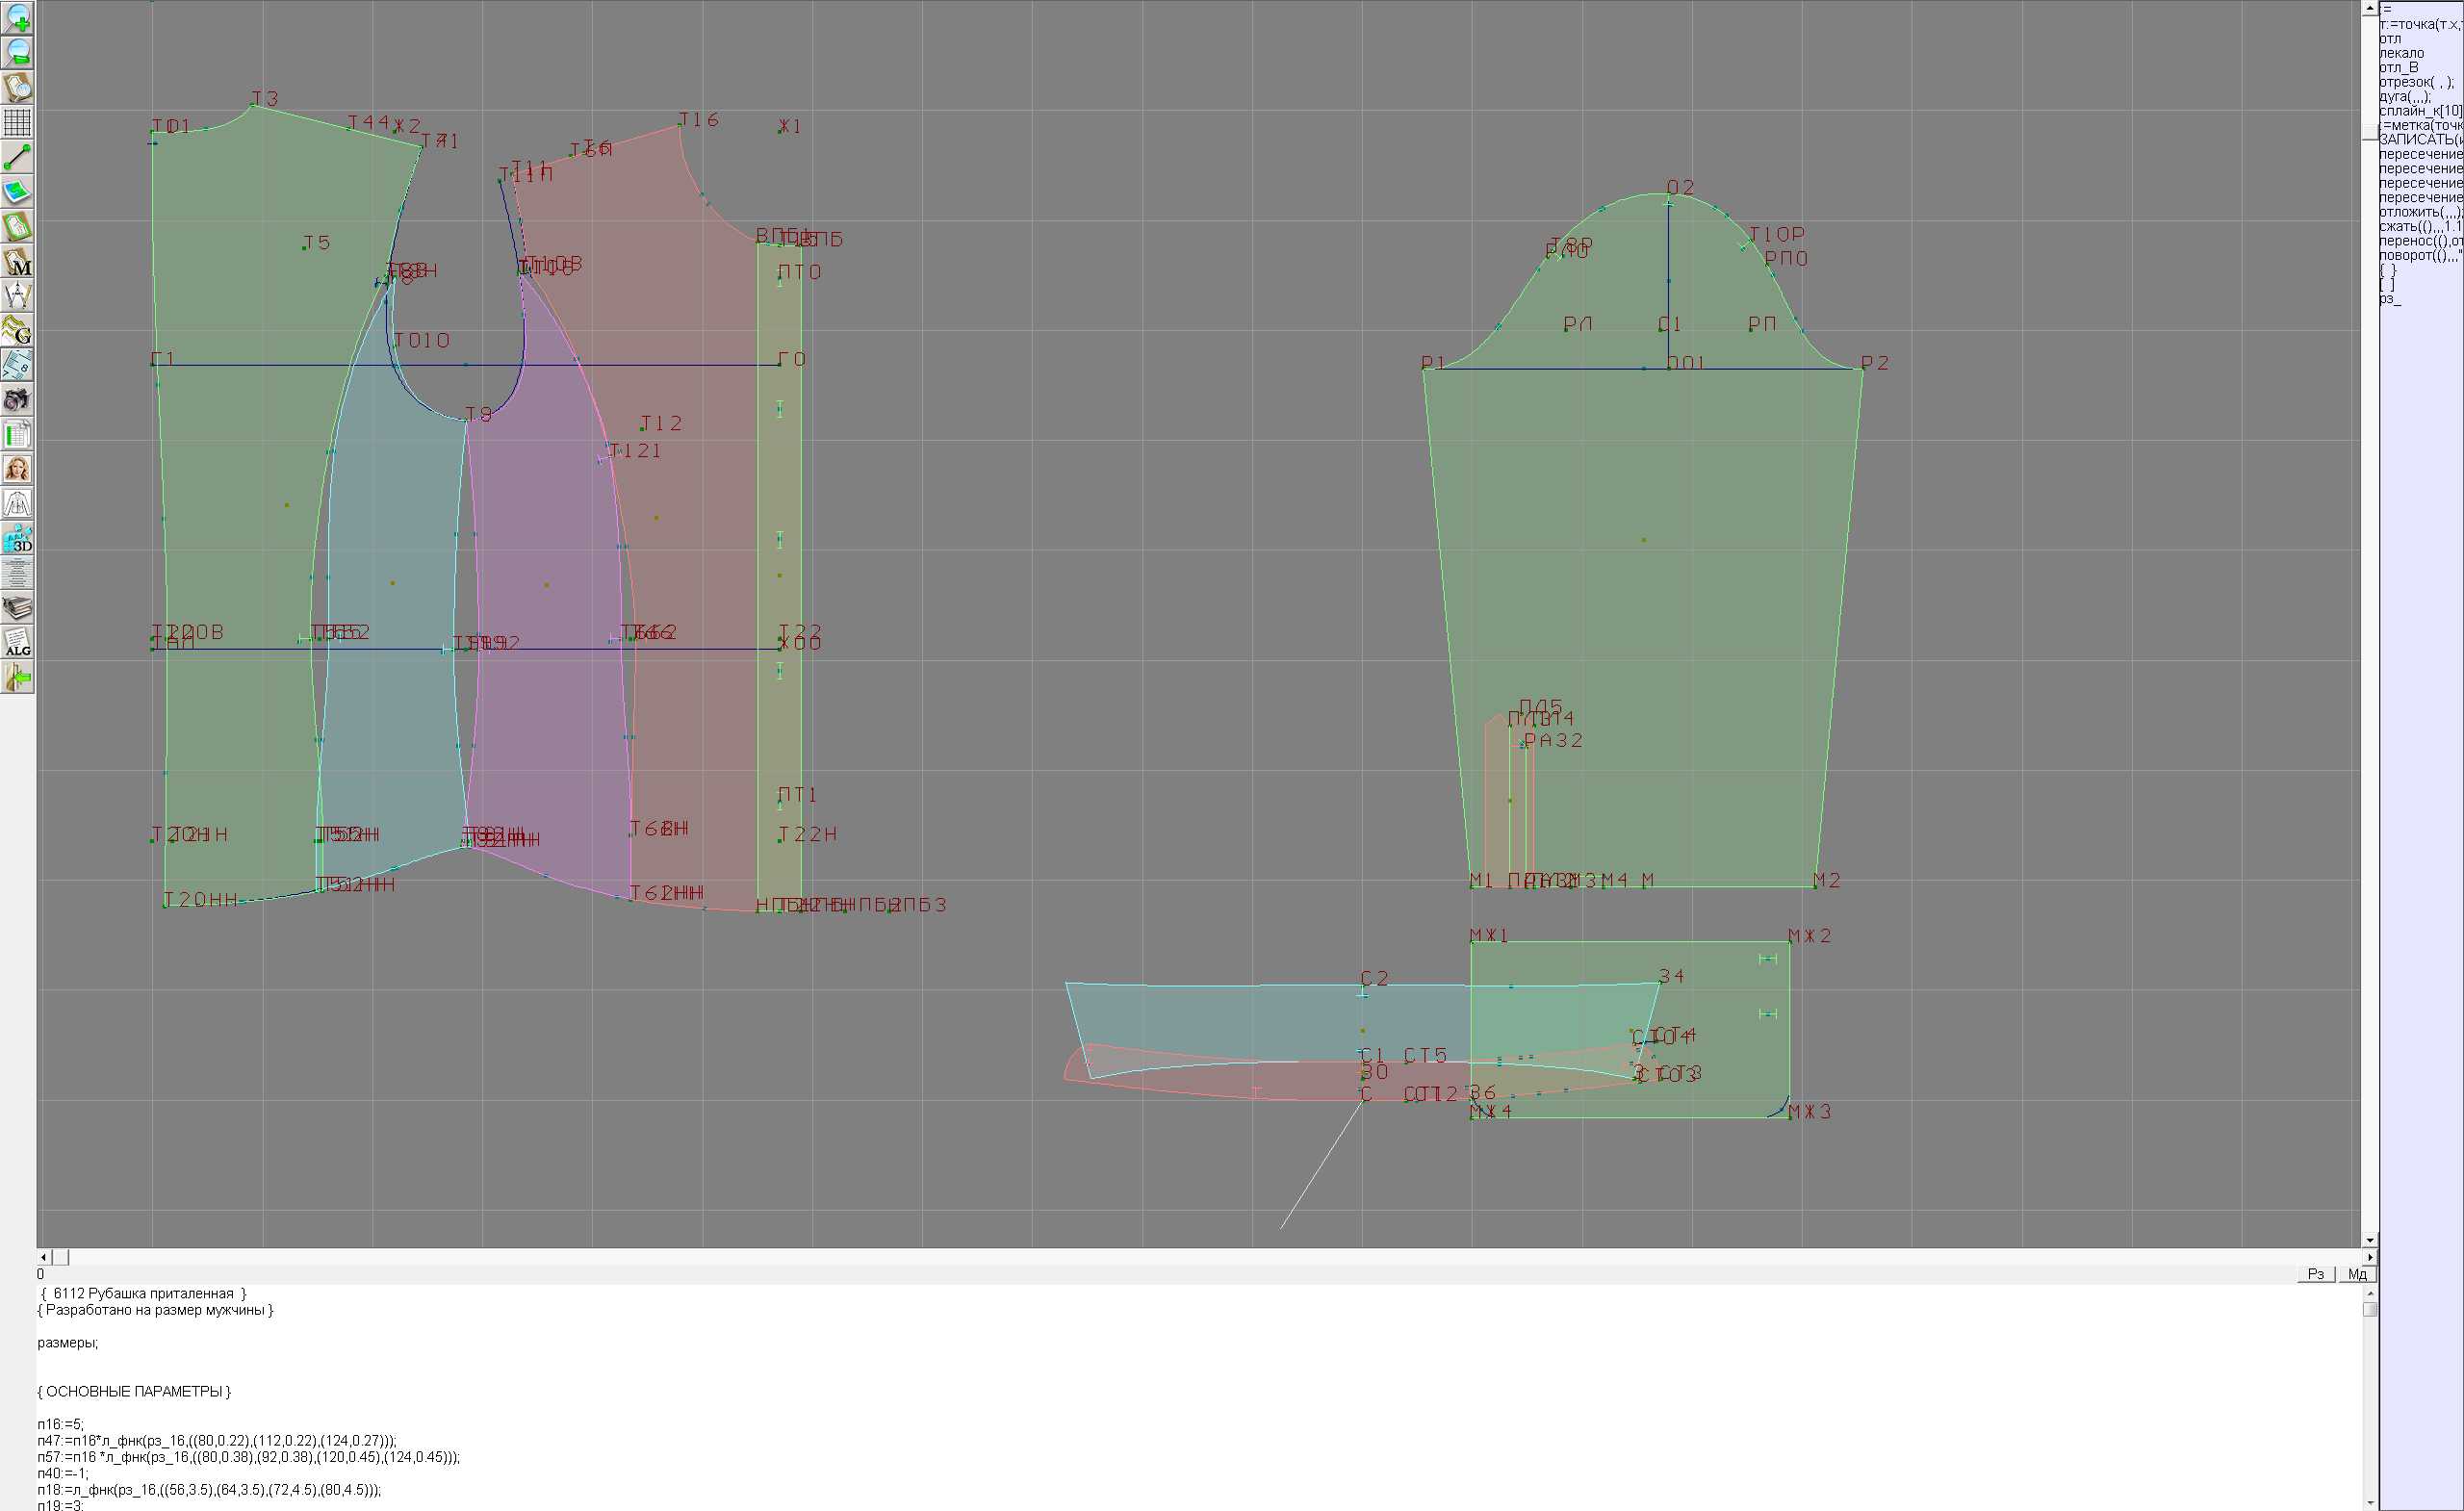The height and width of the screenshot is (1511, 2464).
Task: Click the pattern with letter G icon
Action: pyautogui.click(x=18, y=330)
